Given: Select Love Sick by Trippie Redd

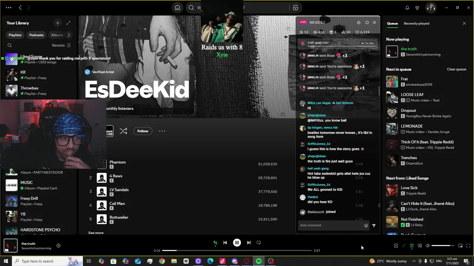Looking at the screenshot, I should click(x=426, y=191).
